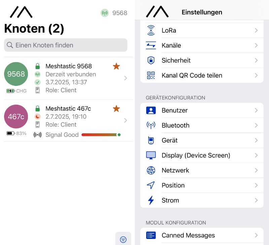Click the chevron on the LoRa row

click(256, 30)
